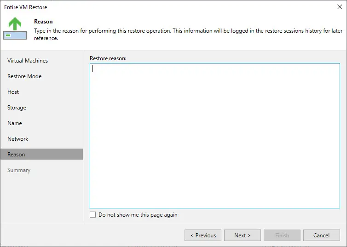Open the Network step
Image resolution: width=347 pixels, height=247 pixels.
17,139
